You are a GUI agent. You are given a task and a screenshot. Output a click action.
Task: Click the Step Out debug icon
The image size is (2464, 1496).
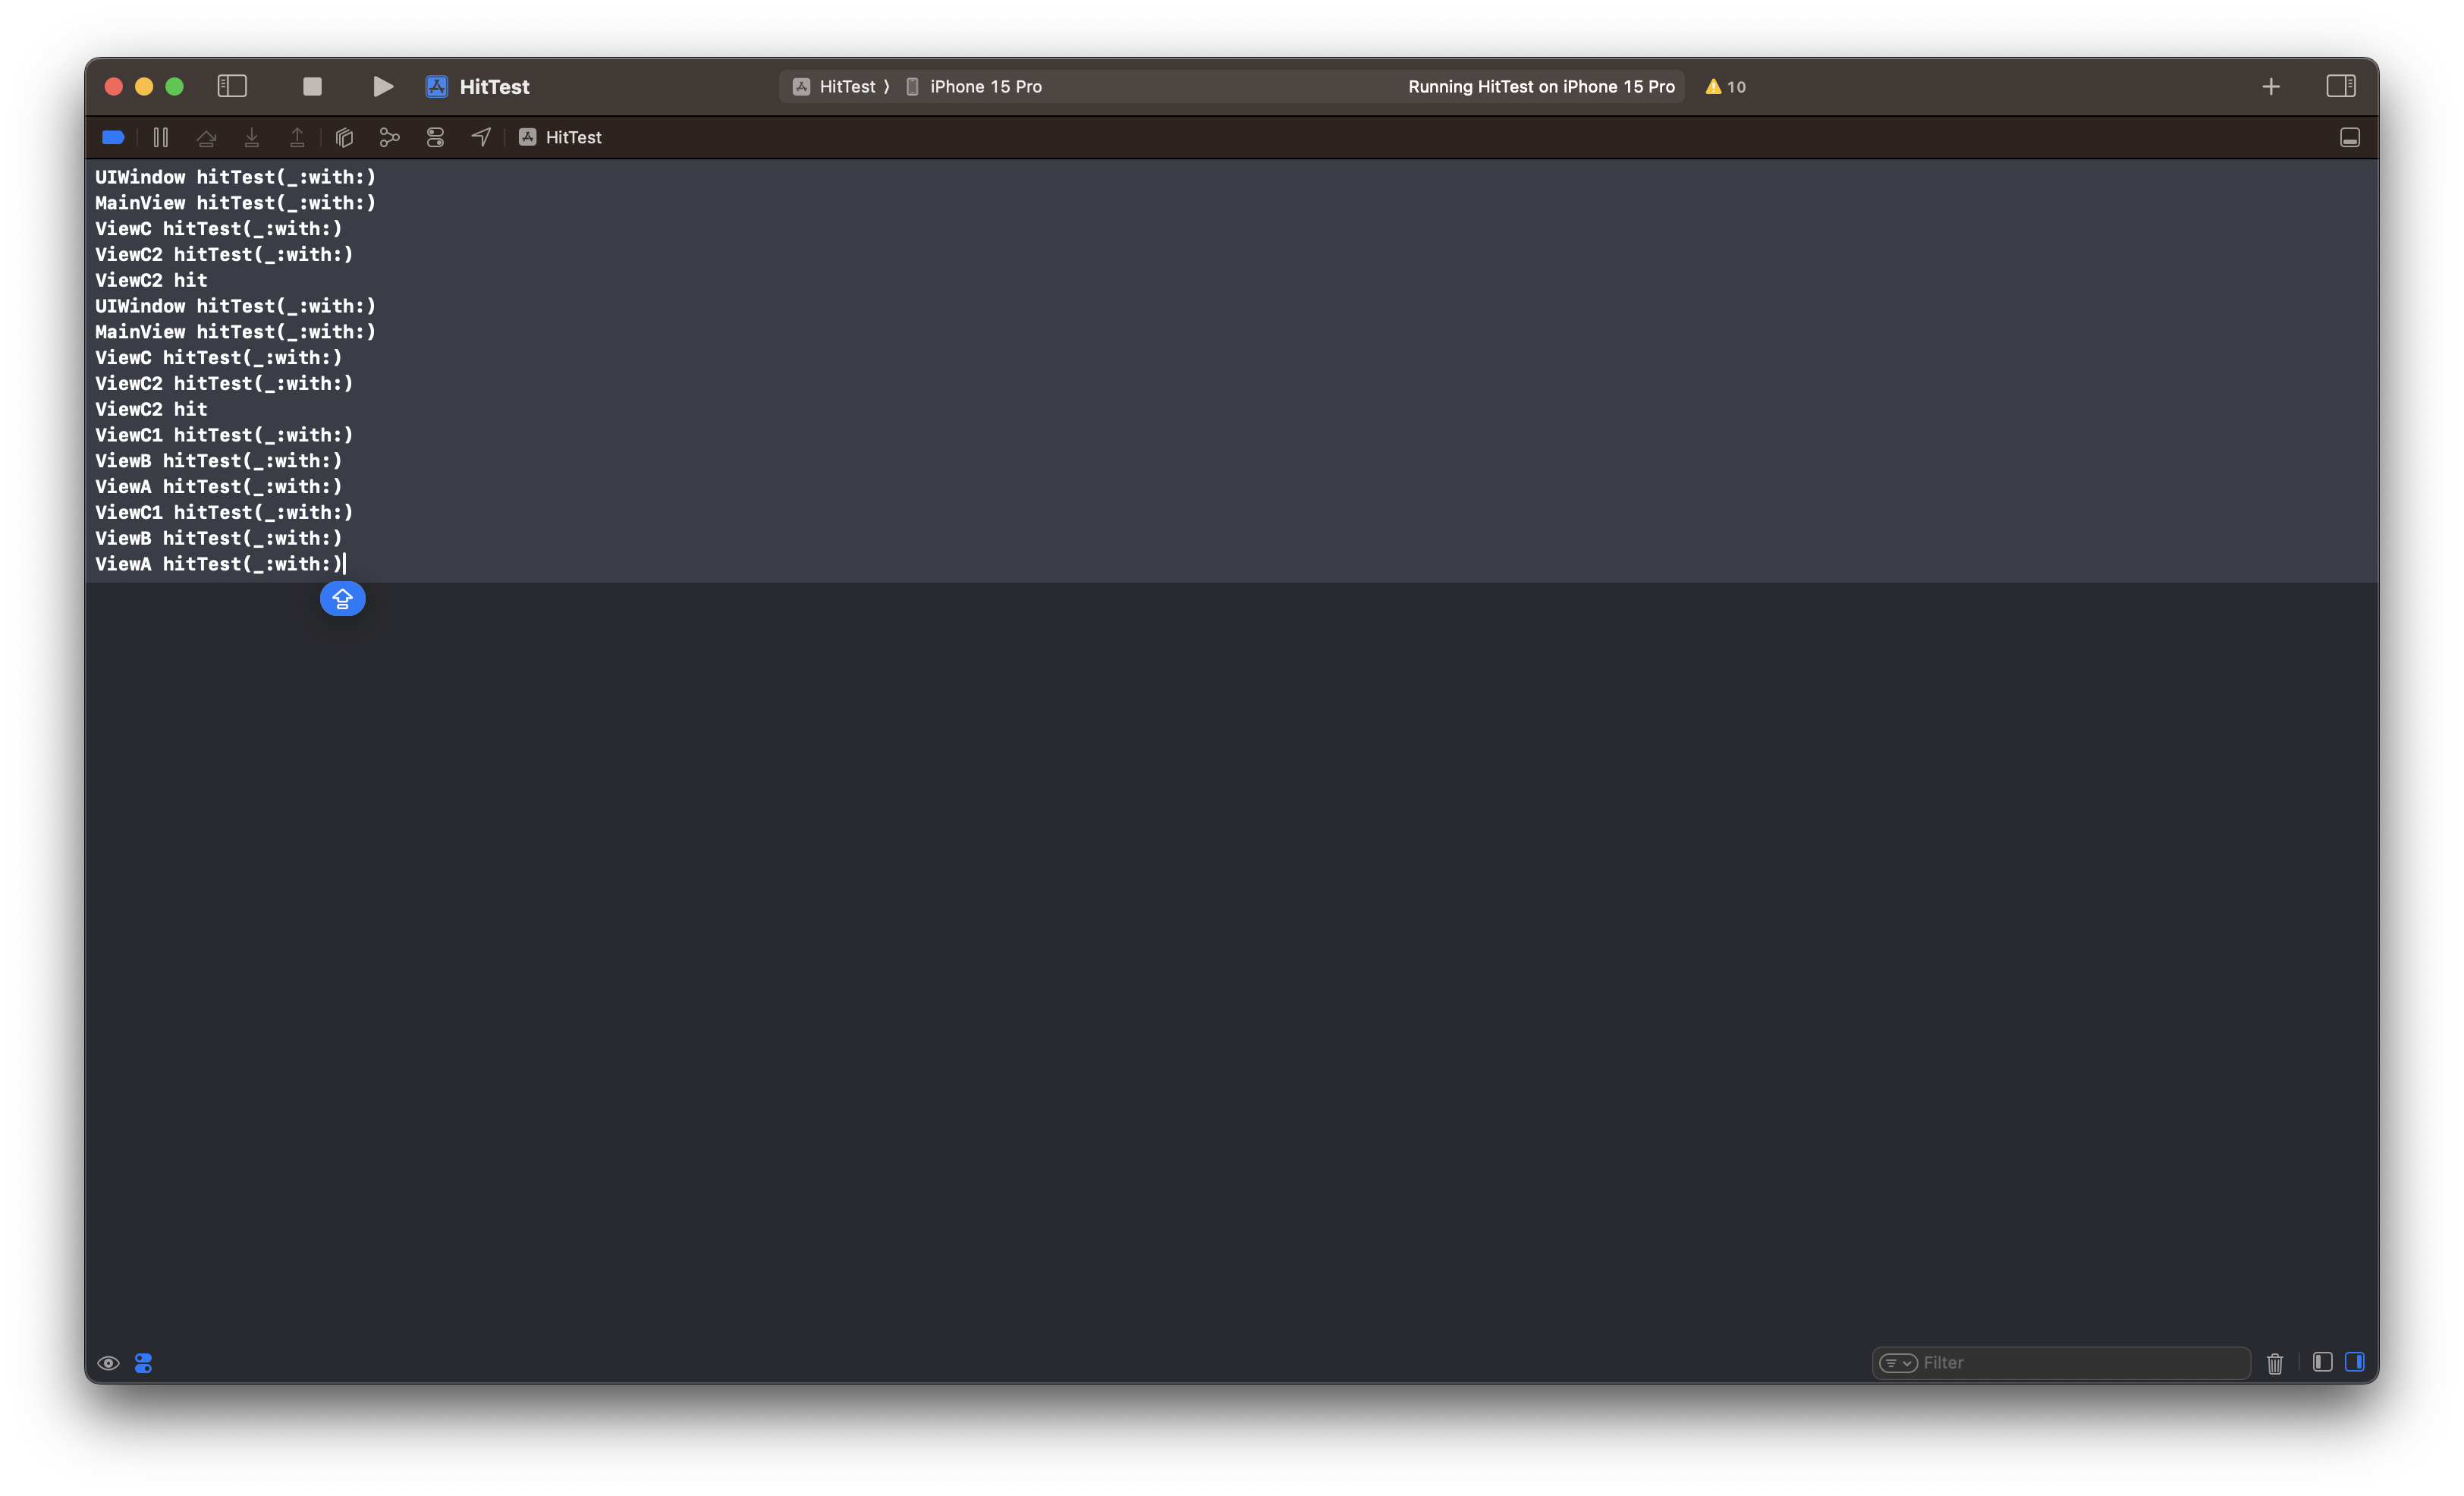pyautogui.click(x=297, y=138)
